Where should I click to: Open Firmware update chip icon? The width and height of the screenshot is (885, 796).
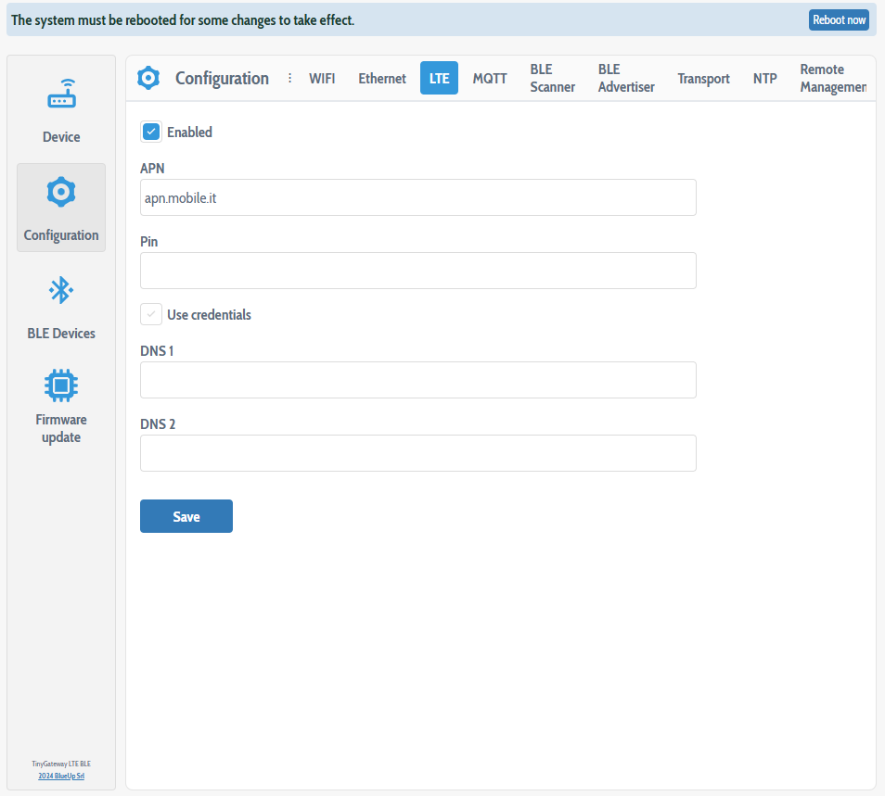tap(61, 385)
